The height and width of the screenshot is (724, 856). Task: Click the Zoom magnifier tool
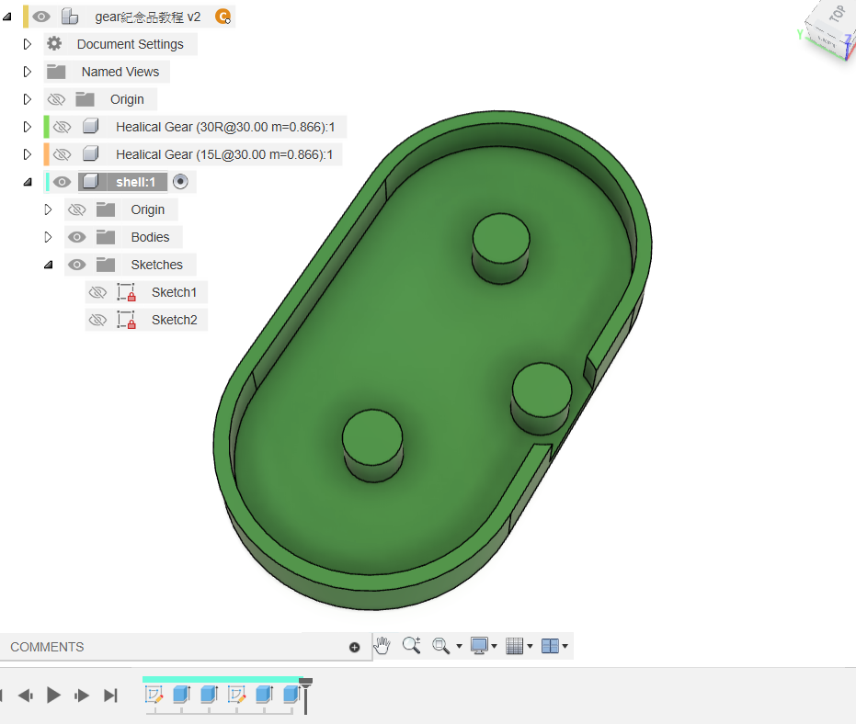411,646
